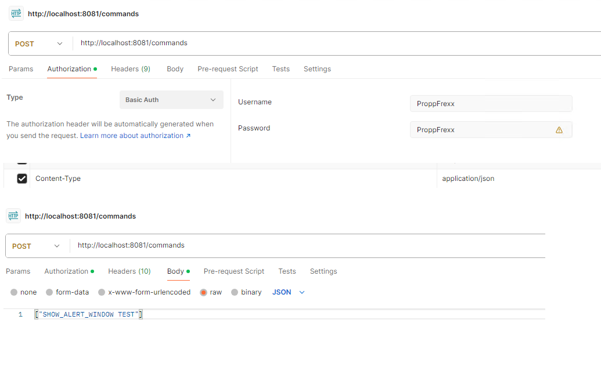Click the password warning triangle icon
The image size is (601, 385).
click(559, 130)
